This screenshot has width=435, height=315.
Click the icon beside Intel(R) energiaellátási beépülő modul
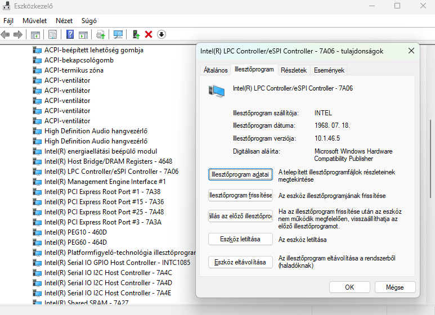[x=37, y=151]
